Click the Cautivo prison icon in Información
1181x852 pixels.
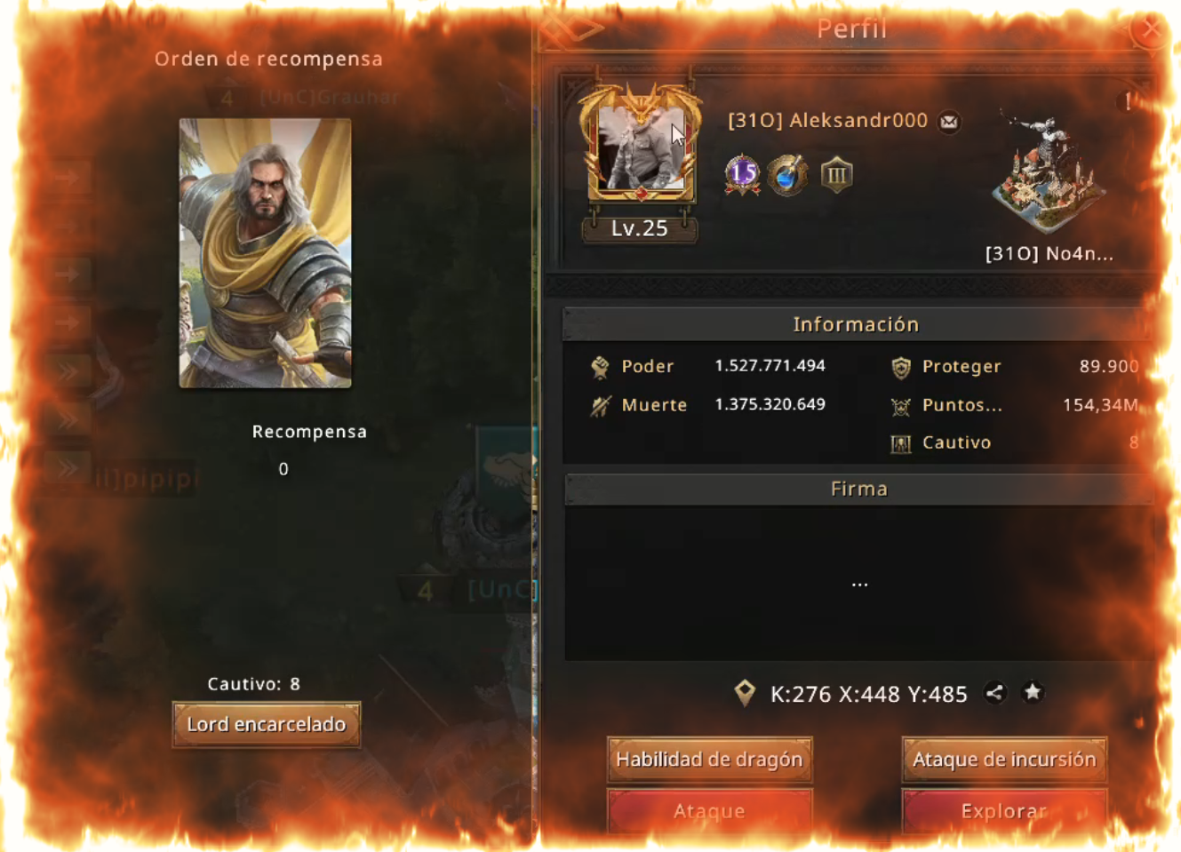click(901, 442)
